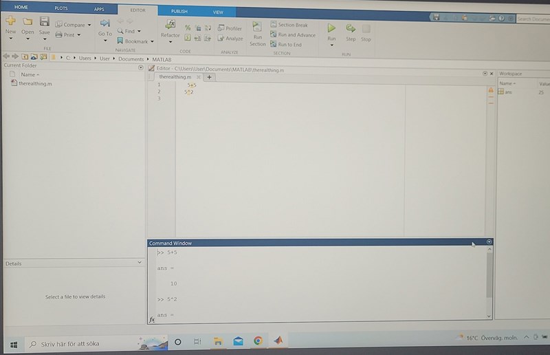Switch to the PLOTS tab
The width and height of the screenshot is (550, 355).
61,8
